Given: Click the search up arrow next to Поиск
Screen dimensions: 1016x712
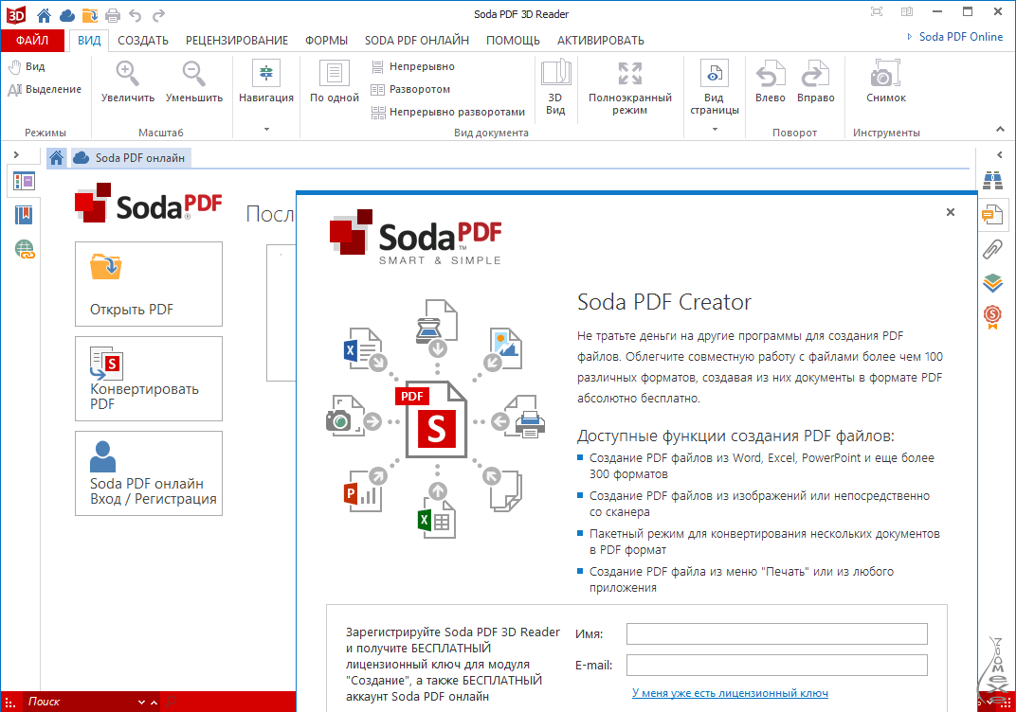Looking at the screenshot, I should pos(154,703).
